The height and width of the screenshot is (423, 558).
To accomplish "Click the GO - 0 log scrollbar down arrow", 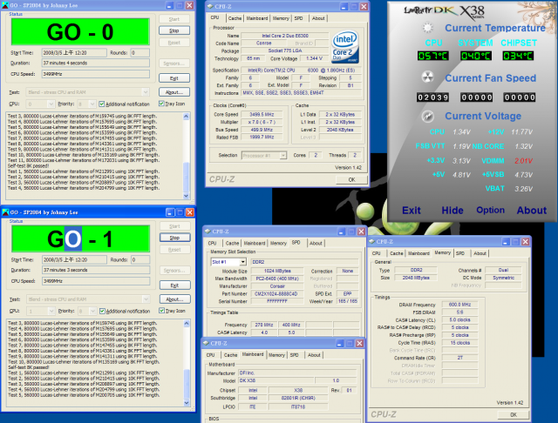I will 186,195.
